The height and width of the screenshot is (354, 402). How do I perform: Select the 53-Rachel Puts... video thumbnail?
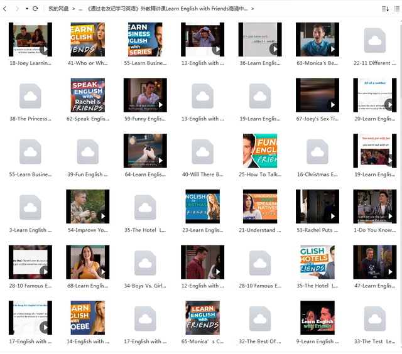click(x=317, y=206)
